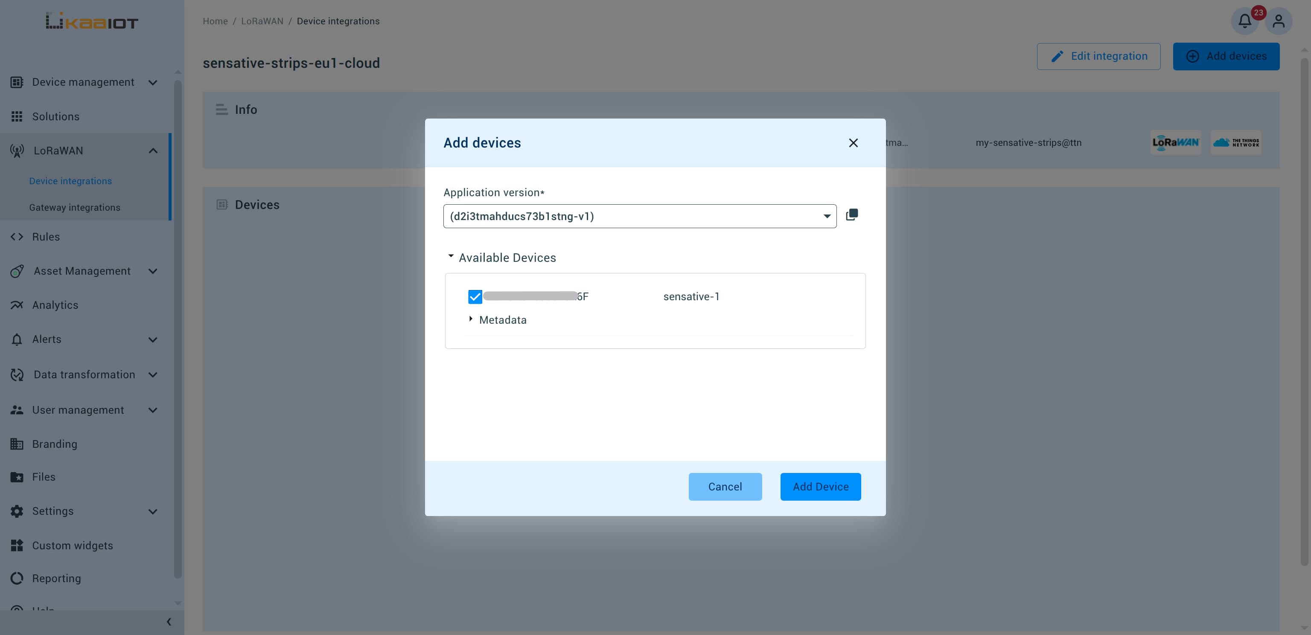Viewport: 1311px width, 635px height.
Task: Expand Device management menu chevron
Action: [x=153, y=82]
